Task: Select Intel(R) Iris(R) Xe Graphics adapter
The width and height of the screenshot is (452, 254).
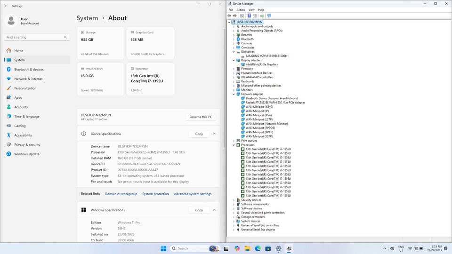Action: [x=262, y=64]
